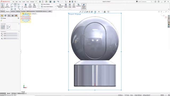Click the Repair Sketch tool
This screenshot has width=170, height=96.
(x=66, y=6)
